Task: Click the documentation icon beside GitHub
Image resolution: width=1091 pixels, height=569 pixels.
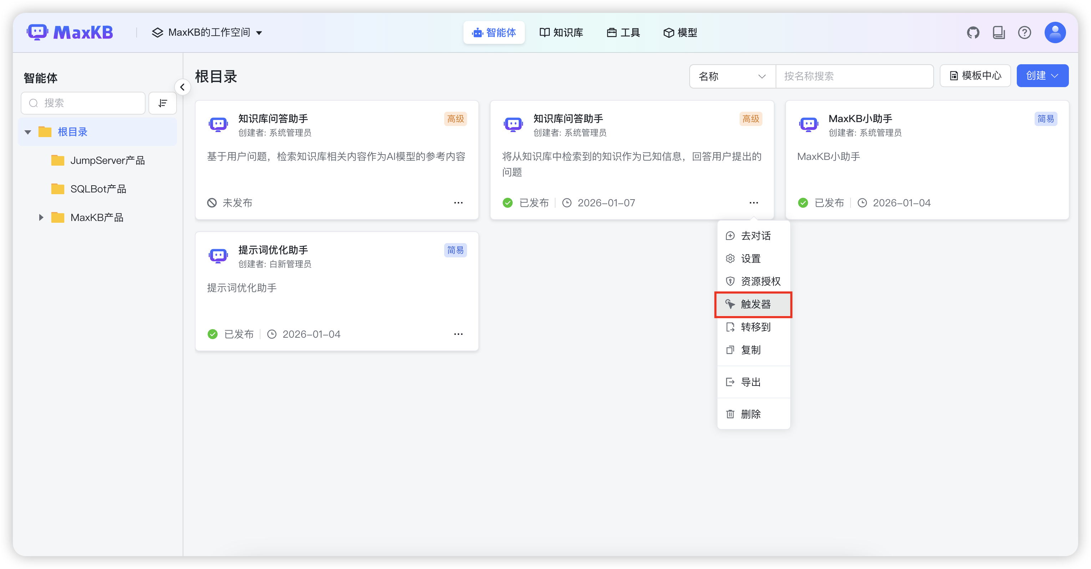Action: 999,32
